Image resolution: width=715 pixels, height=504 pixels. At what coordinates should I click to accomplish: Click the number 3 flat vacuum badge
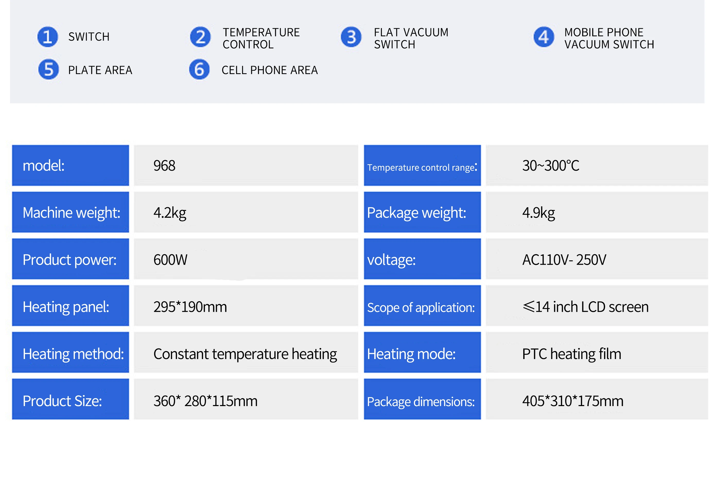click(351, 37)
